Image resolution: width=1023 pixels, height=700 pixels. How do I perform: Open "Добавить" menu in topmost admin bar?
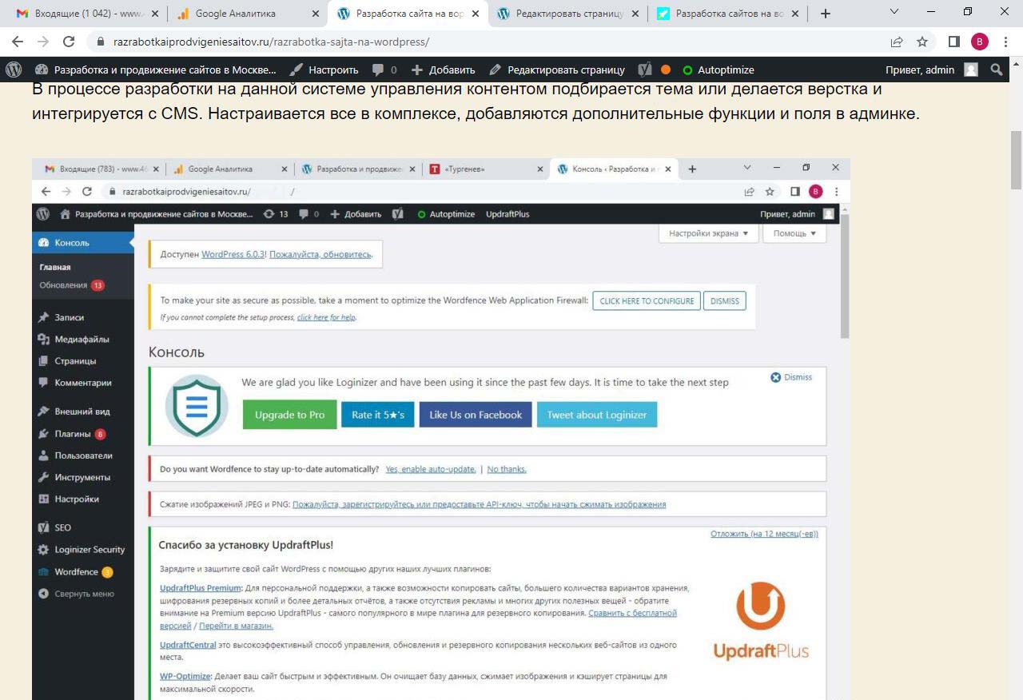(x=443, y=70)
